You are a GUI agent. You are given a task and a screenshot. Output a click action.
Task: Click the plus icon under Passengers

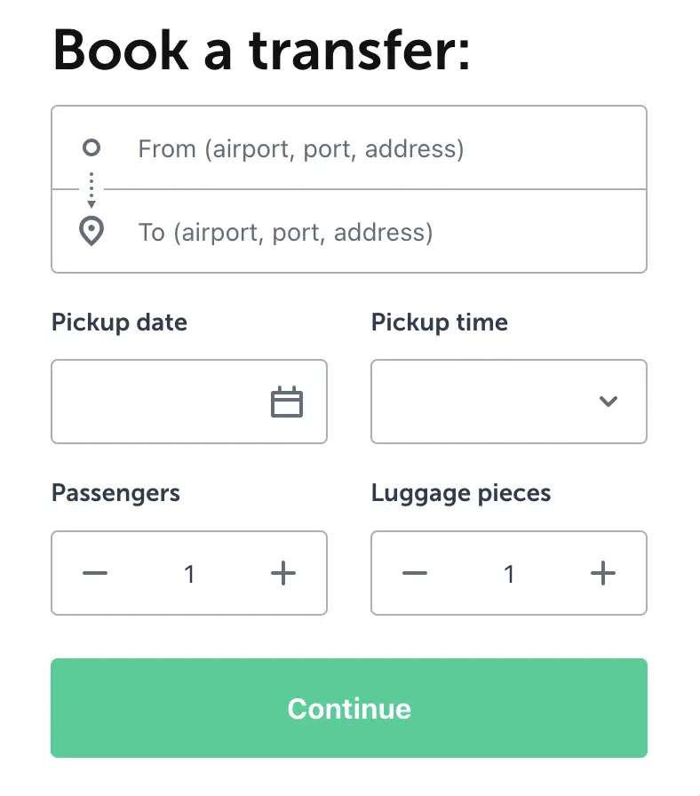283,573
